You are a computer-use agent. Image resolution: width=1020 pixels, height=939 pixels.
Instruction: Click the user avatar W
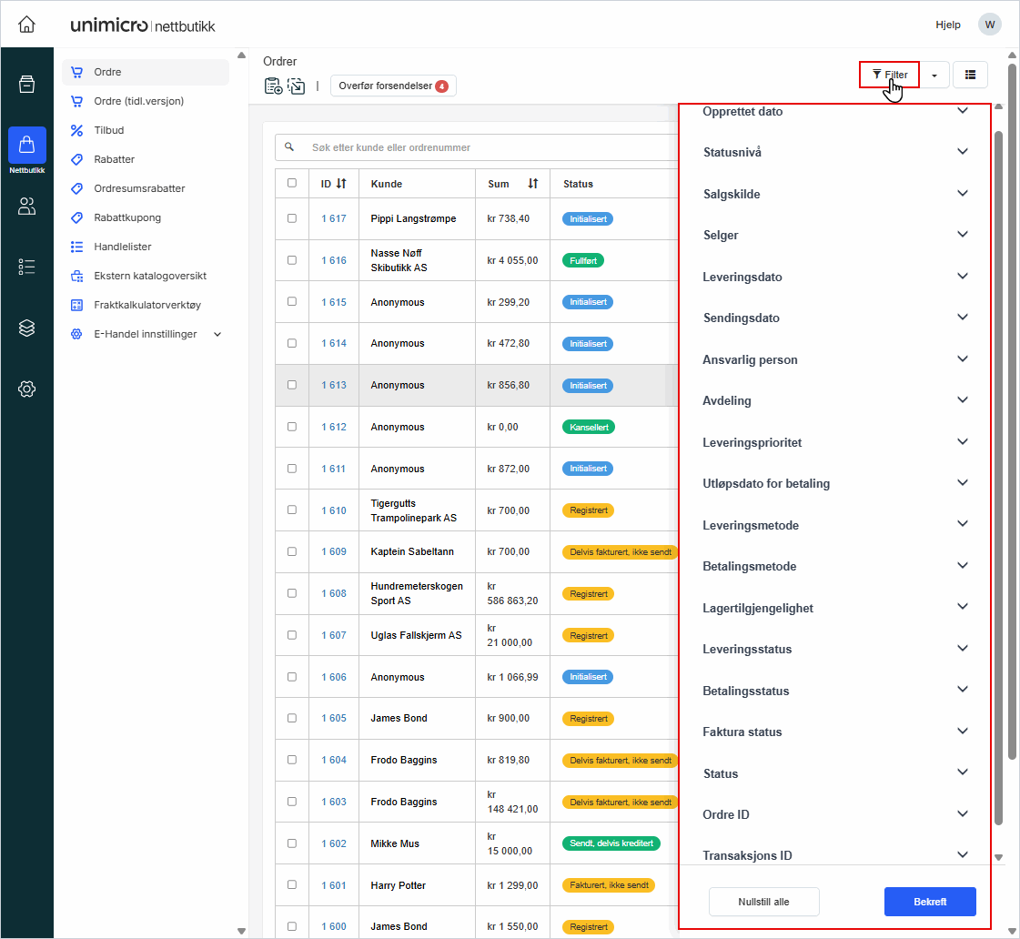(989, 25)
